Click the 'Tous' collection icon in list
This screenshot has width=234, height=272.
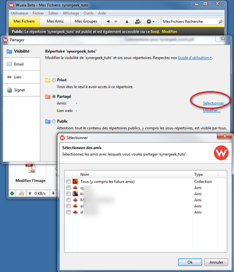[75, 181]
